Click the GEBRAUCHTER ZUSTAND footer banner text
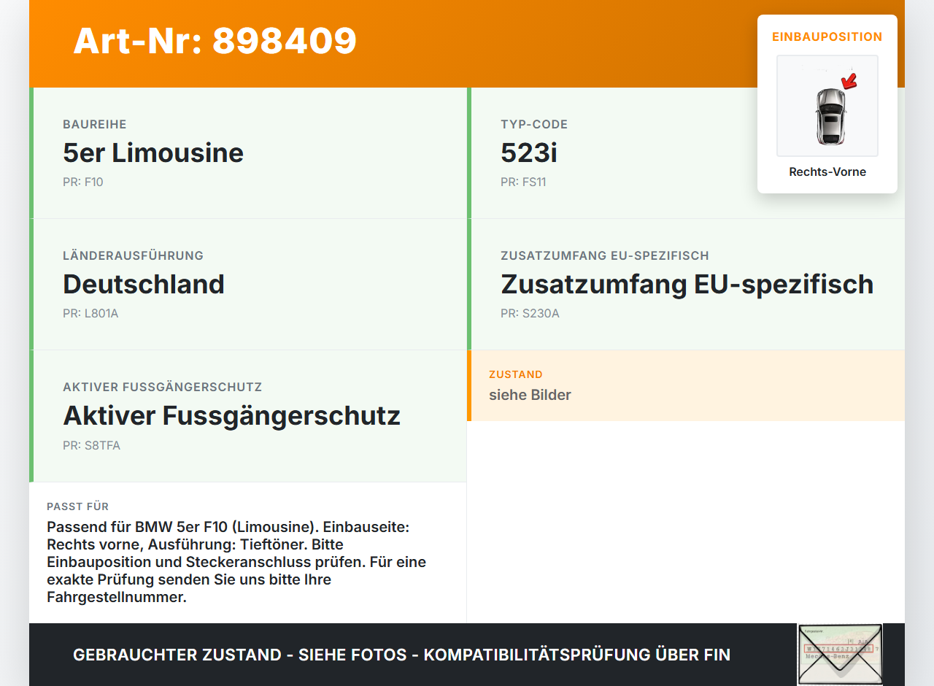This screenshot has width=934, height=686. coord(401,655)
